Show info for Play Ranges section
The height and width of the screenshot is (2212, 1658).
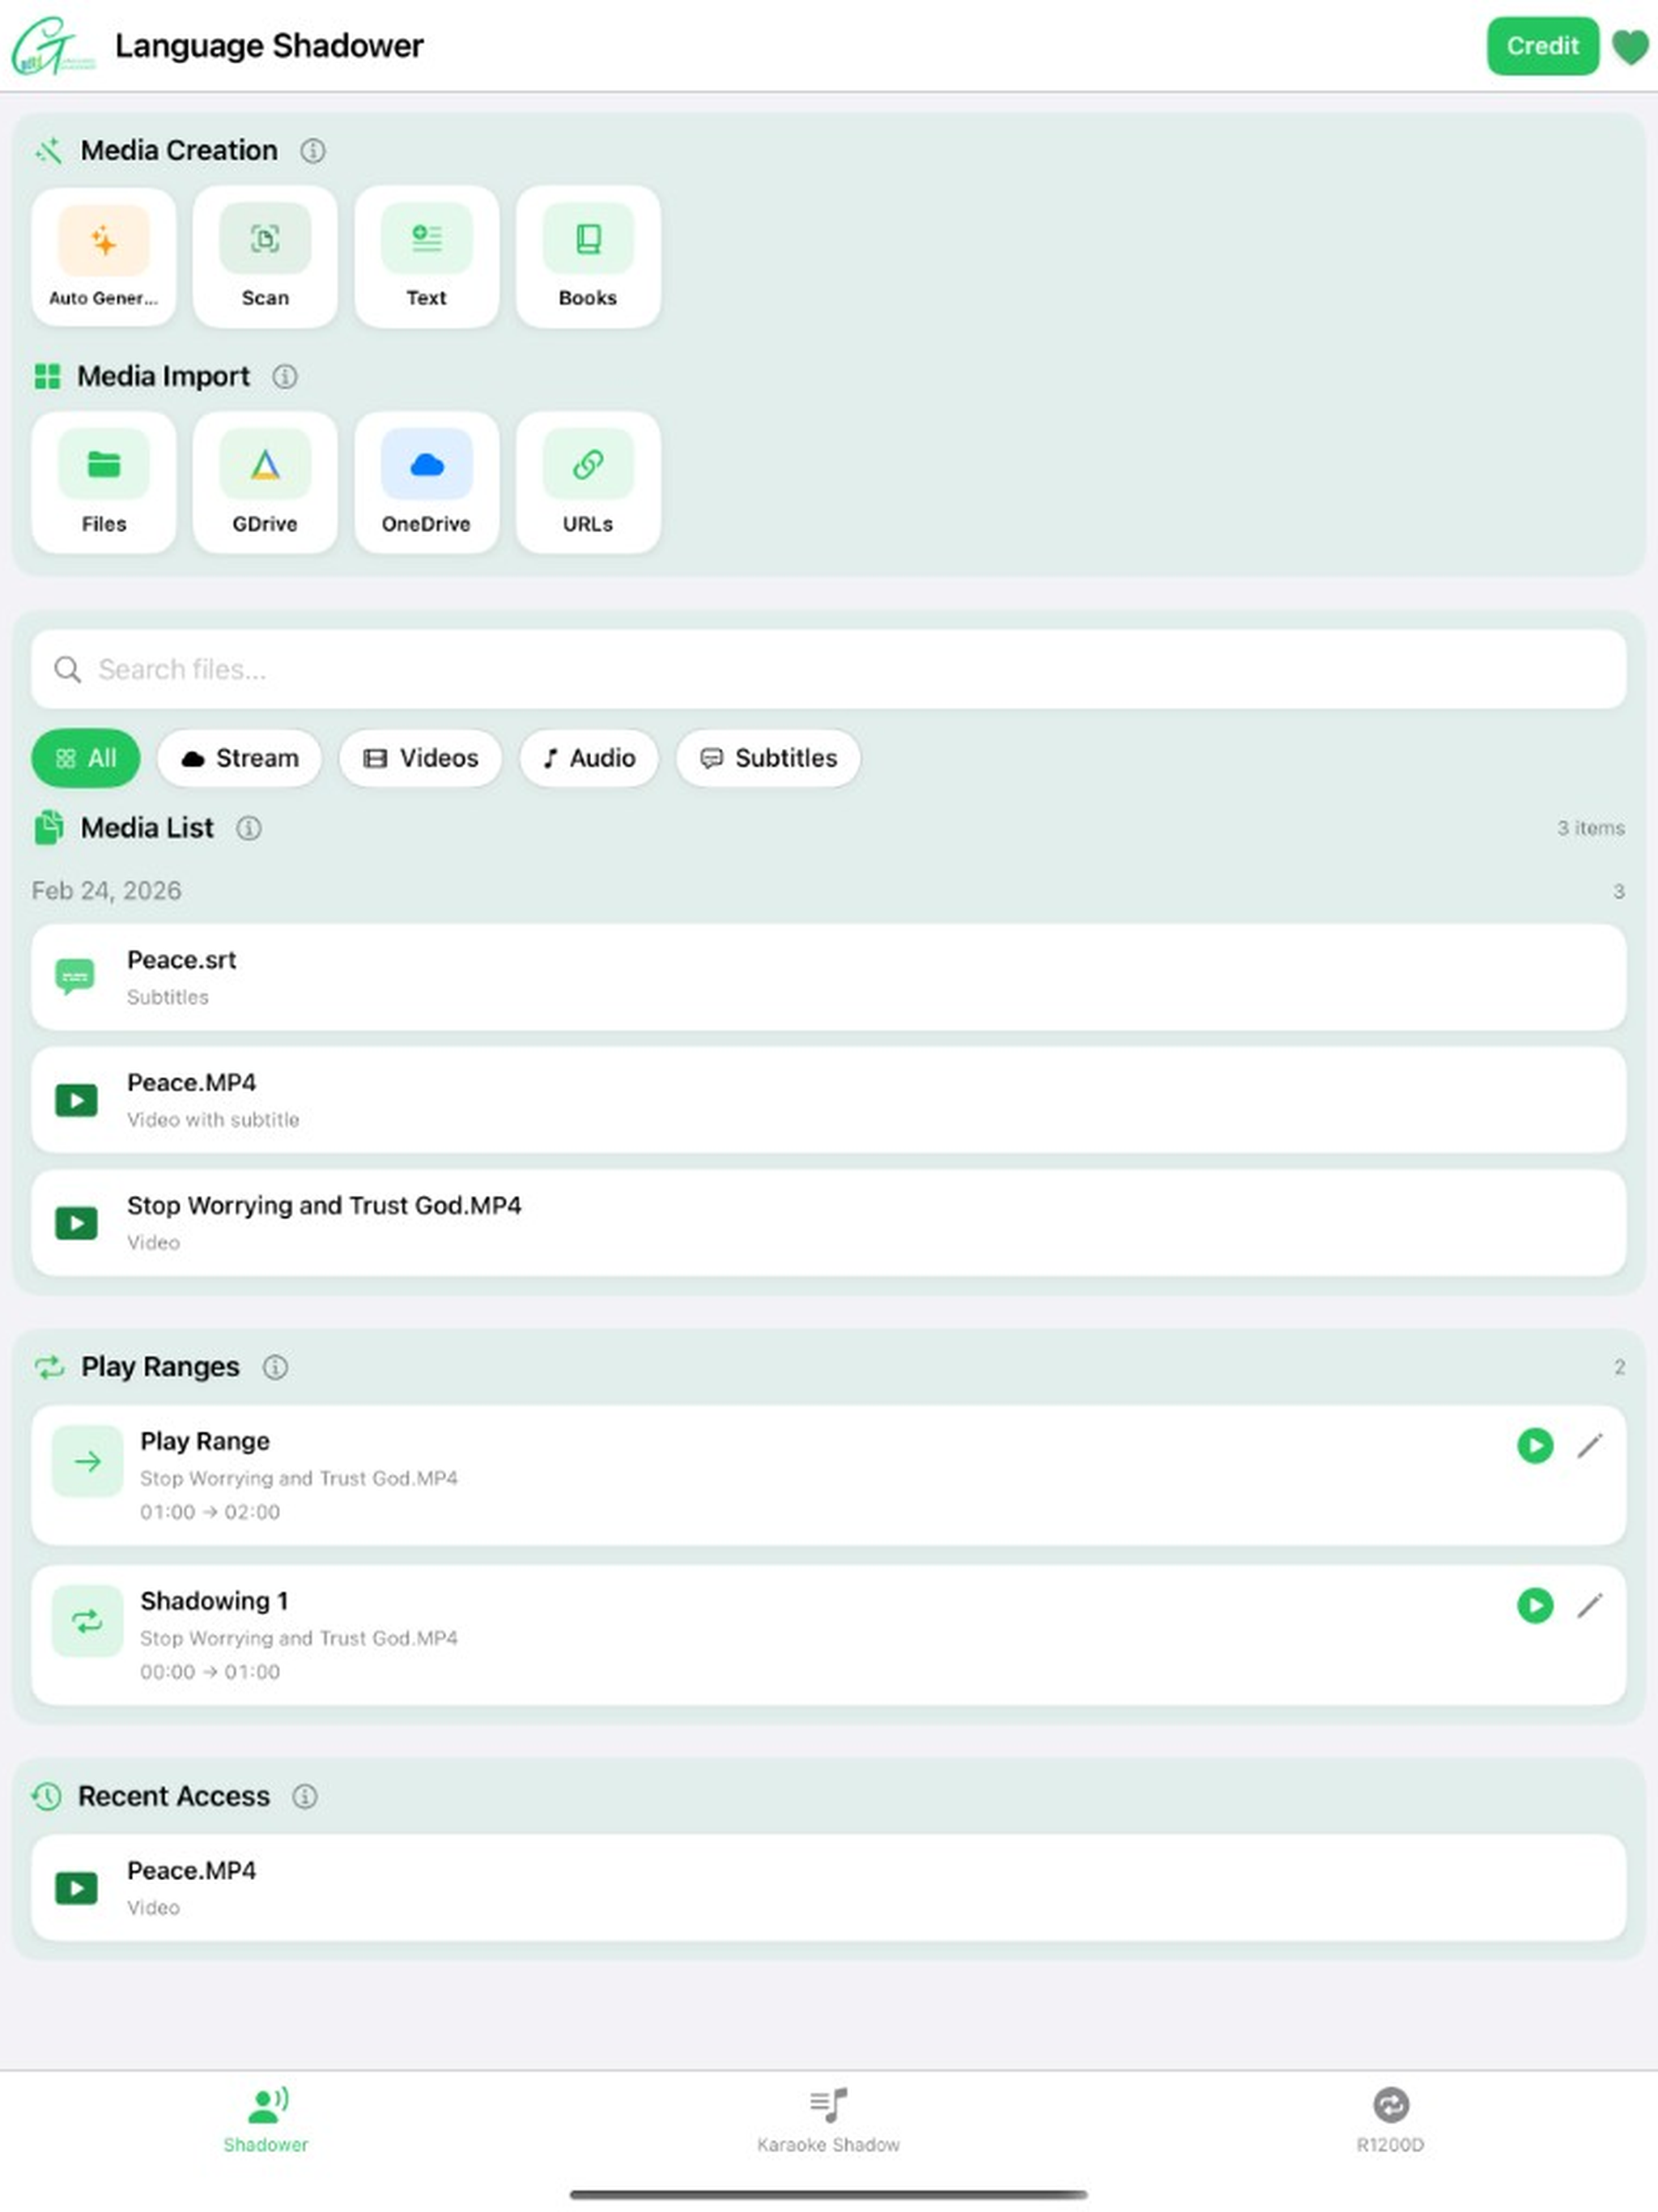point(275,1367)
